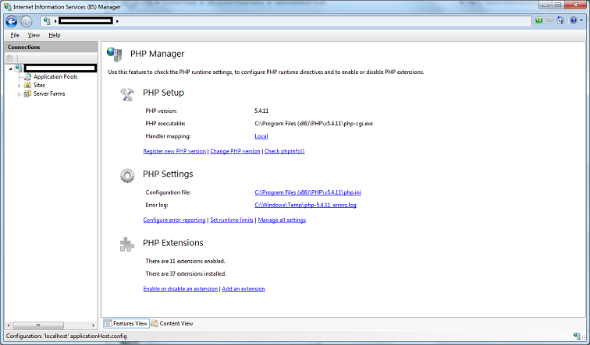
Task: Click 'There are 11 extensions enabled' text
Action: pos(185,261)
